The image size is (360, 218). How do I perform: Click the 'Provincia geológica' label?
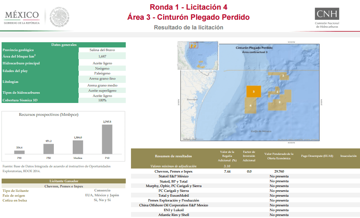coord(18,50)
